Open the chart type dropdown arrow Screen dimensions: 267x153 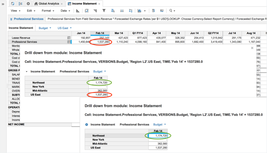coord(145,11)
